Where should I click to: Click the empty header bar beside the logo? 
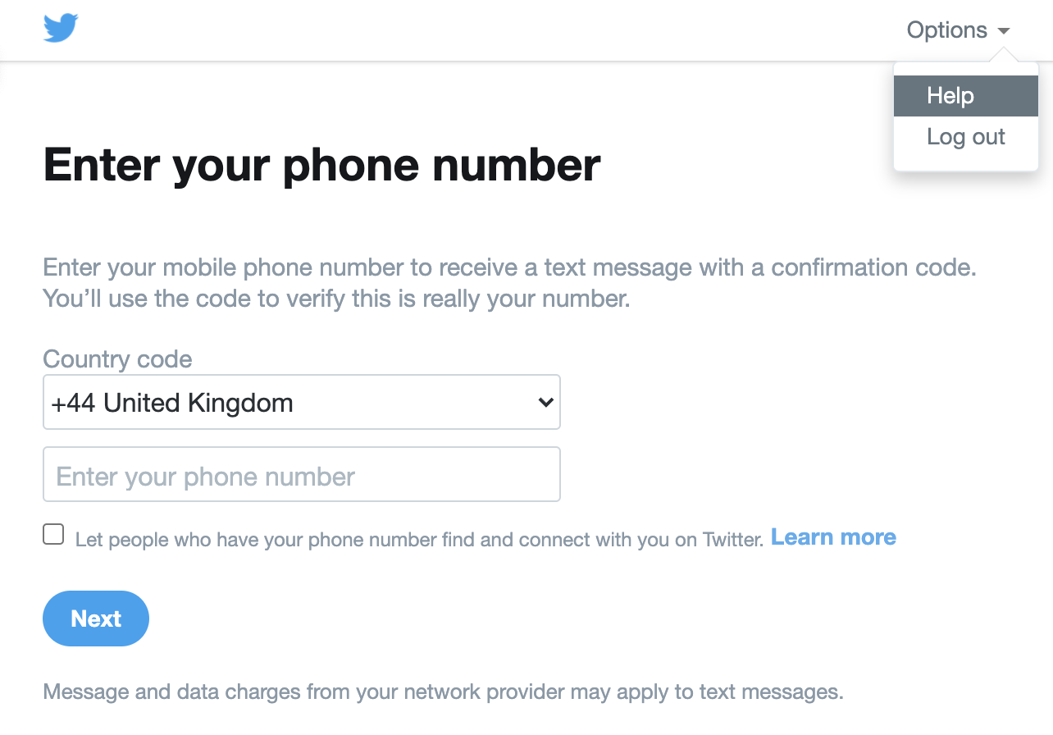tap(492, 30)
